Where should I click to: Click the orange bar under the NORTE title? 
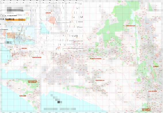tap(16, 20)
